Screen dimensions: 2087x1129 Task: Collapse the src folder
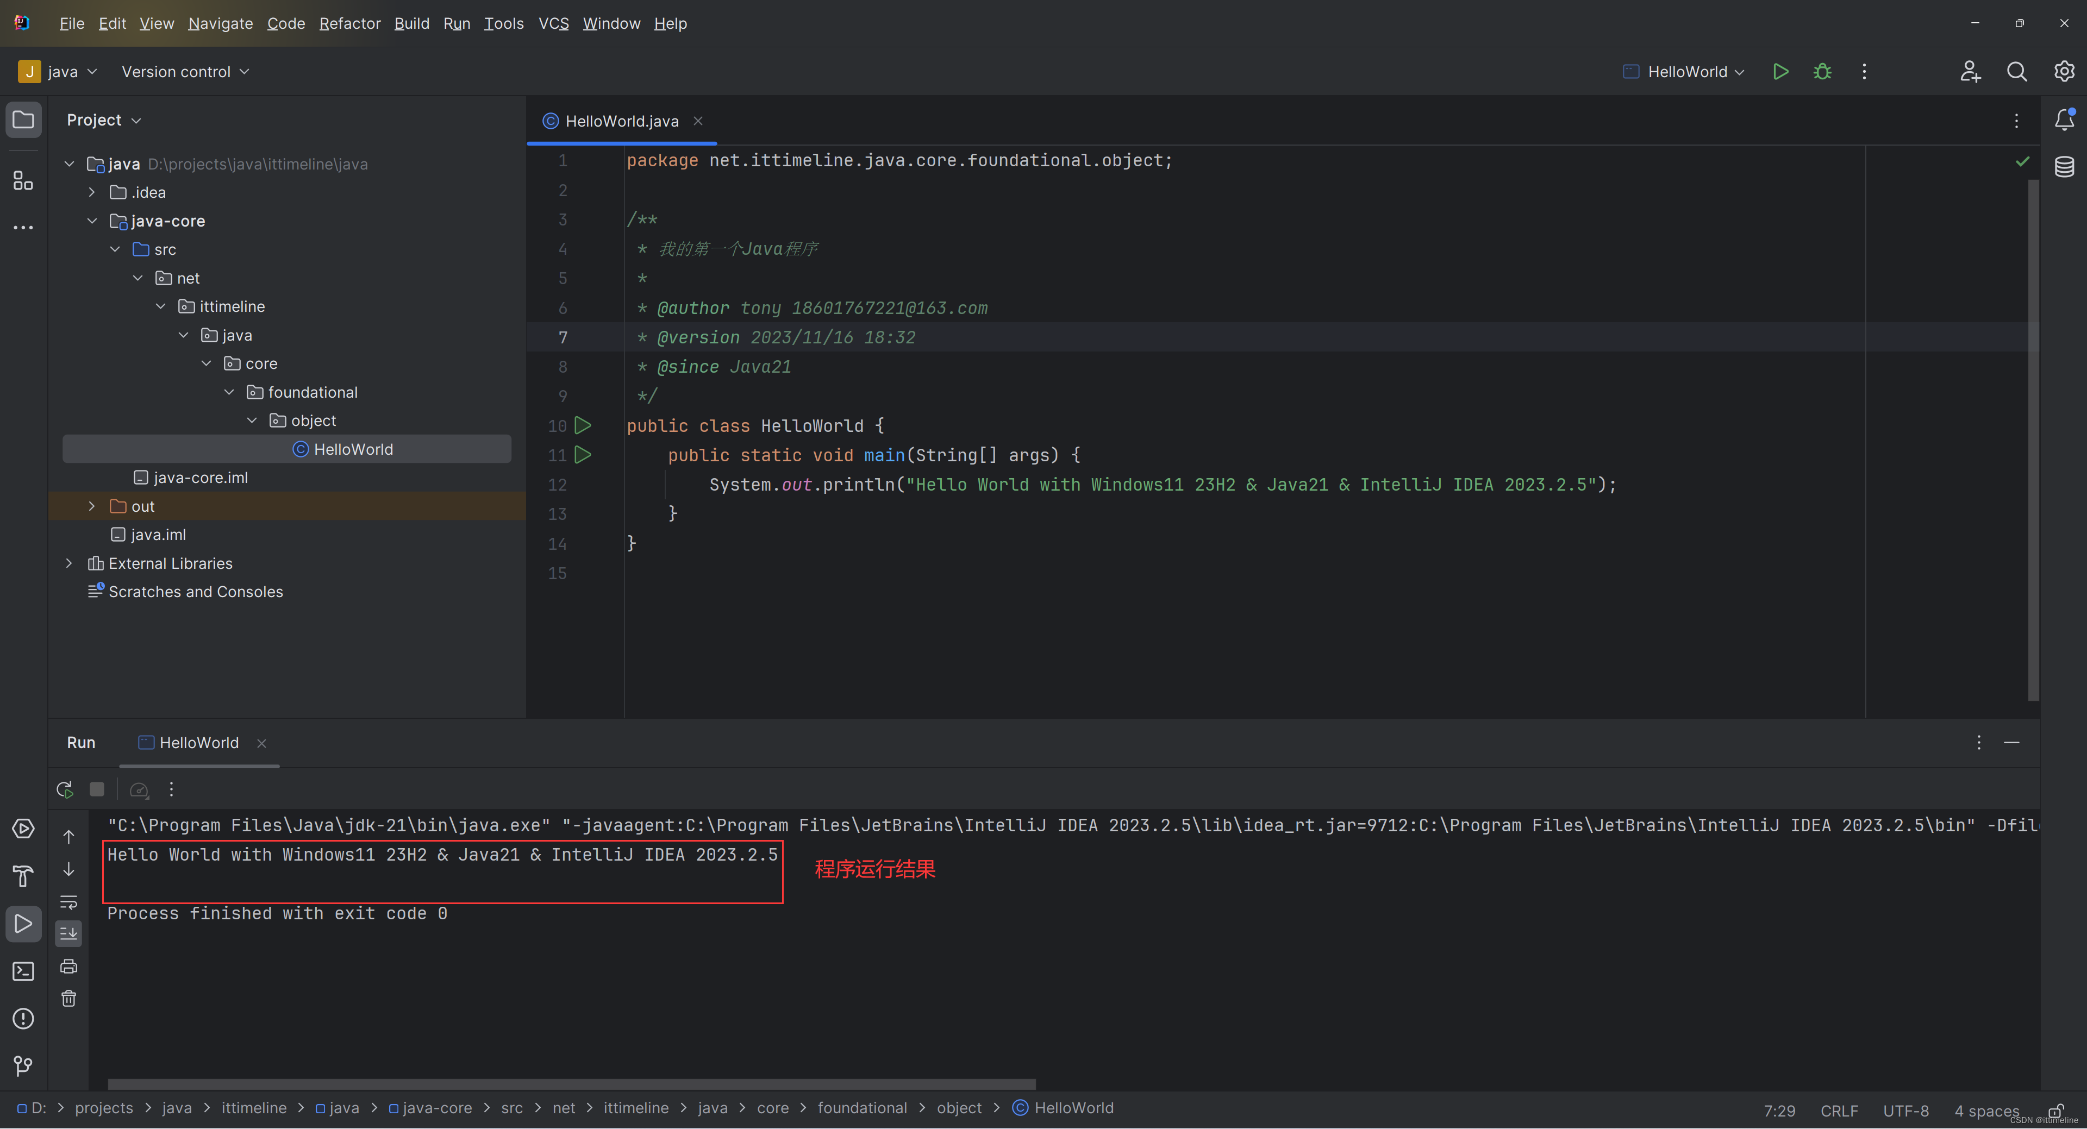click(x=114, y=249)
